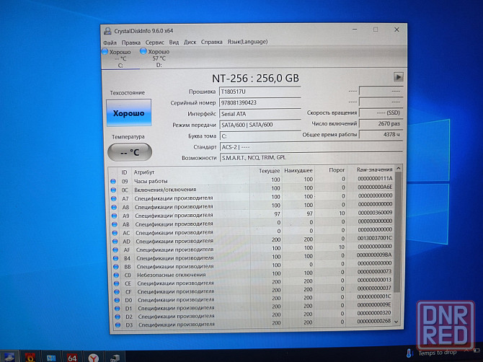Click the status dot for attribute AD
483x362 pixels.
click(x=115, y=242)
